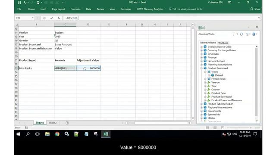Open the Data ribbon tab
This screenshot has height=155, width=276.
point(88,9)
